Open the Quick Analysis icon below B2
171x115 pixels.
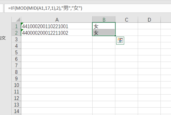coord(120,41)
